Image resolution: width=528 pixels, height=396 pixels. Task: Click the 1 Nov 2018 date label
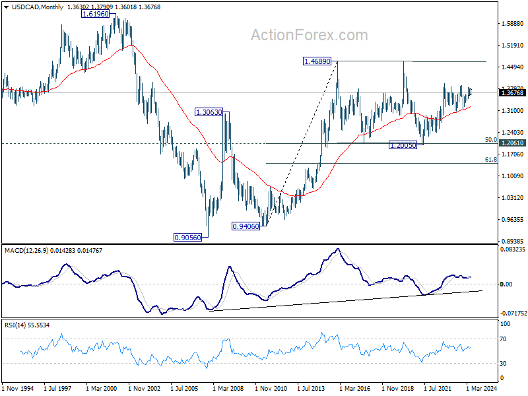pyautogui.click(x=398, y=388)
